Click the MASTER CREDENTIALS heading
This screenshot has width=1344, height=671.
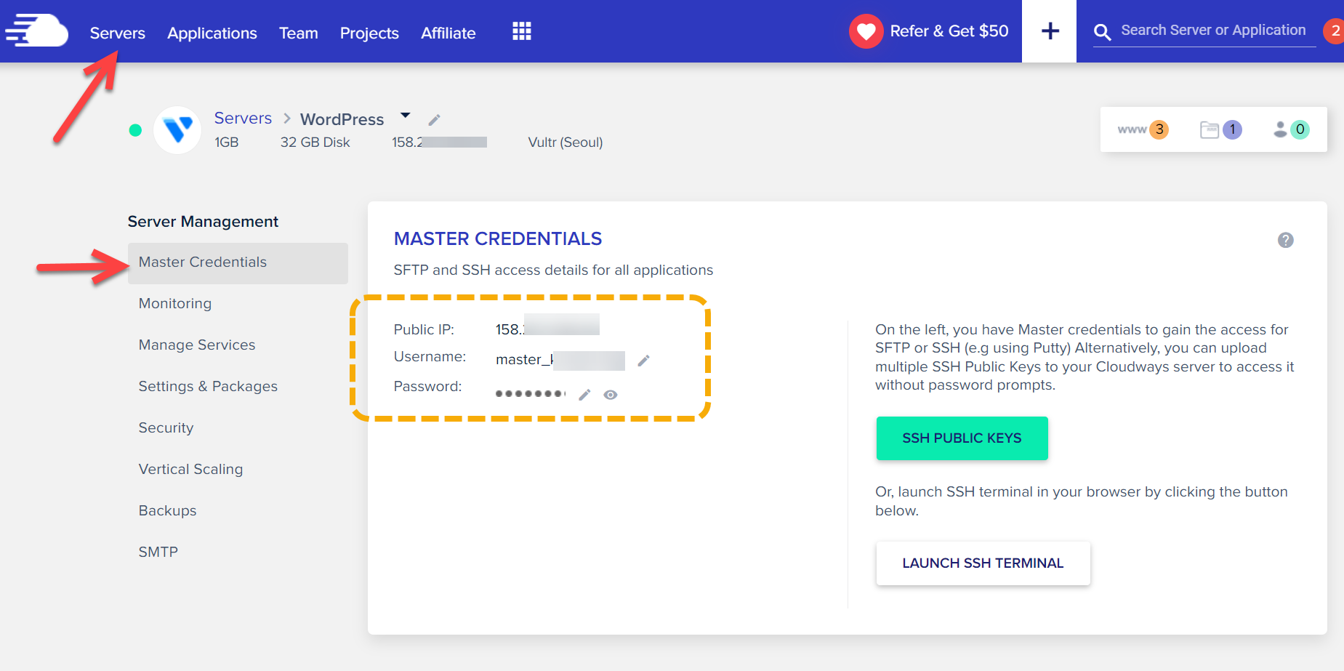[x=498, y=238]
